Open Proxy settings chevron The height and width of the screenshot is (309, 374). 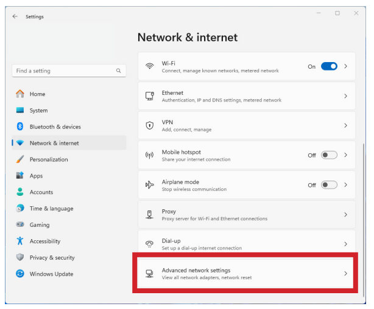[345, 215]
